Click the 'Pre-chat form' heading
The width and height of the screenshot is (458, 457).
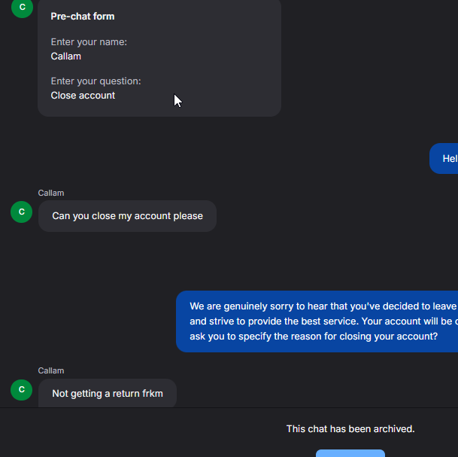(83, 17)
